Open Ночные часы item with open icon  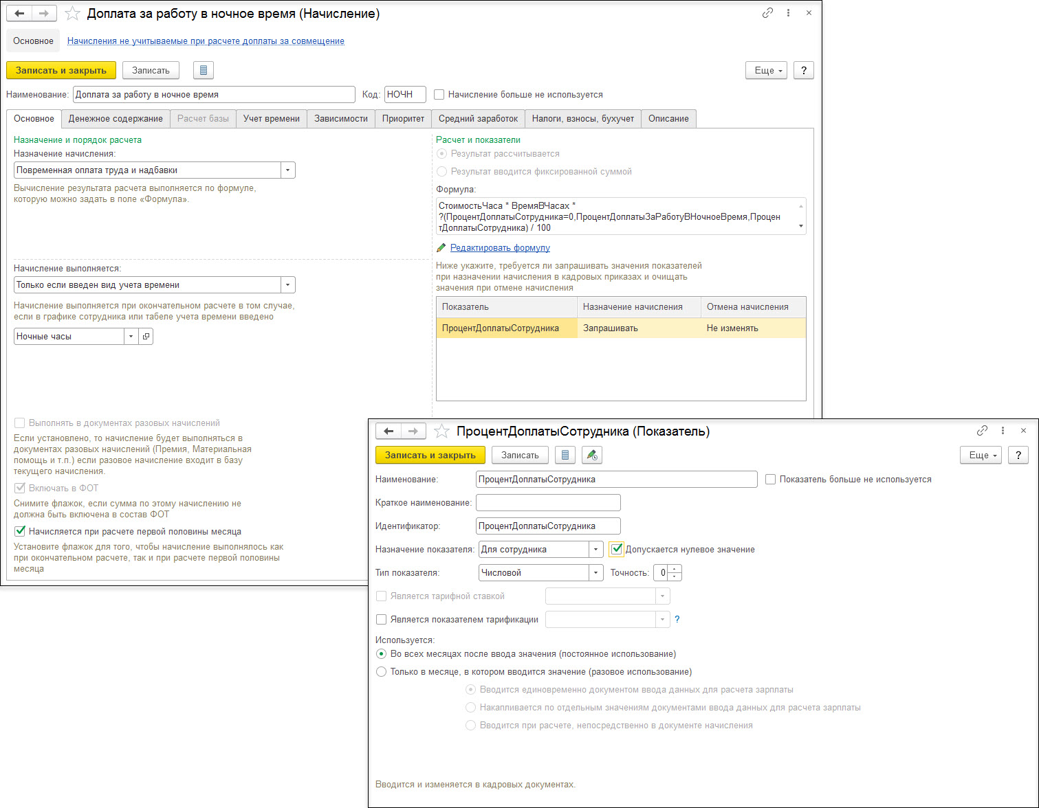[146, 336]
